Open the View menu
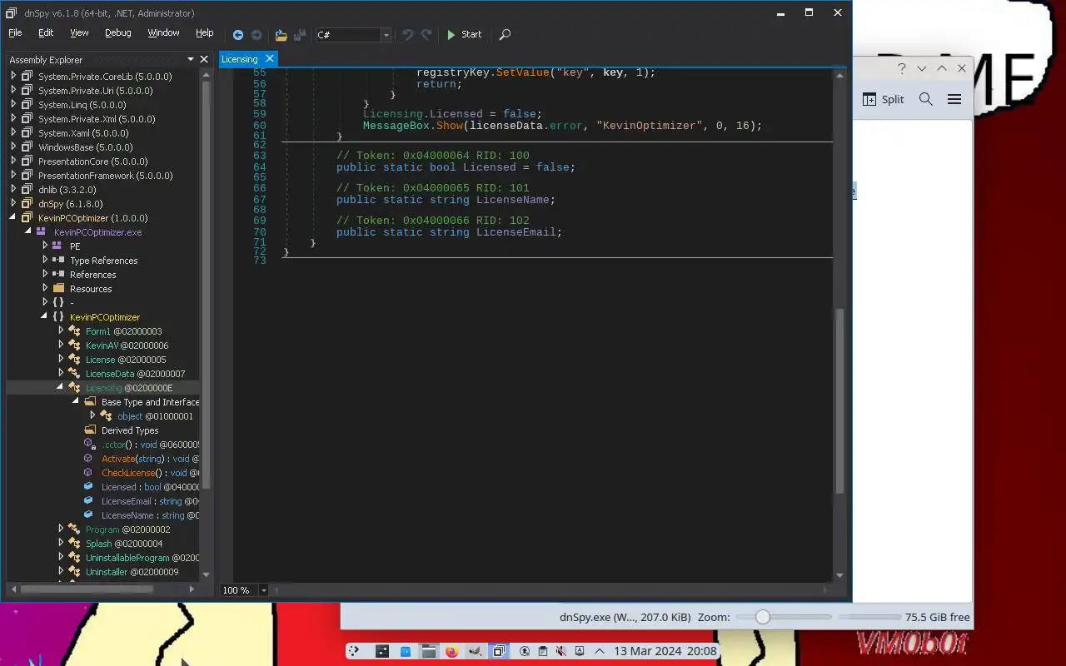 (79, 33)
